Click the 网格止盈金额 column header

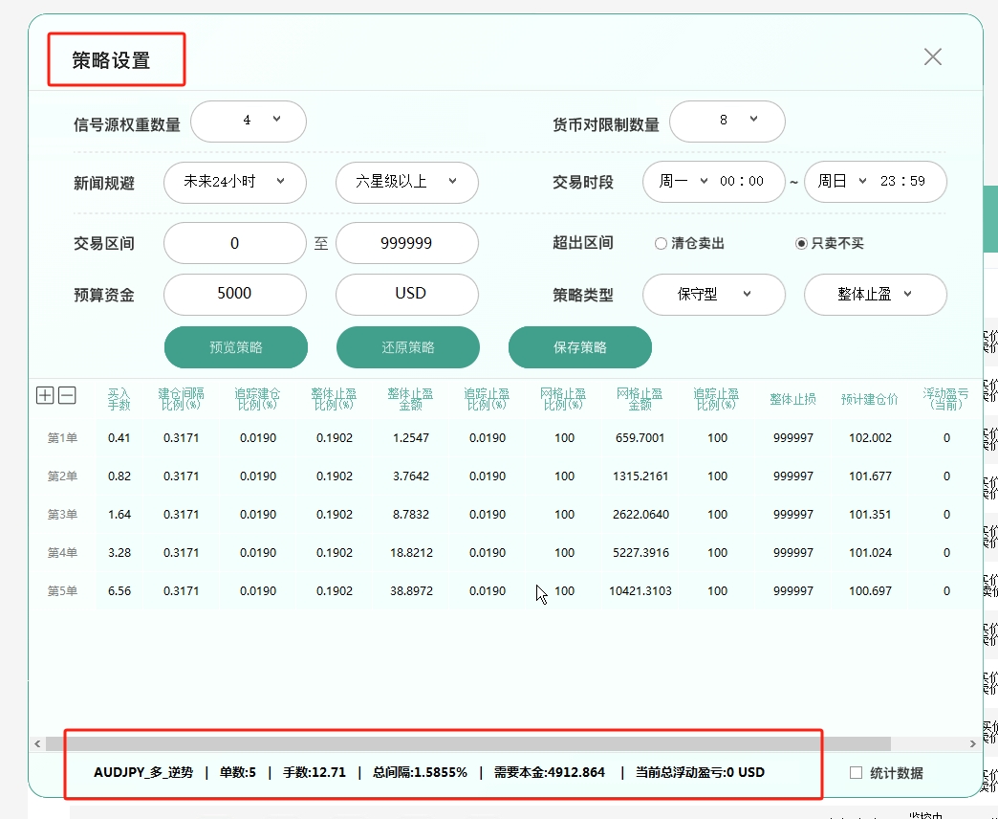coord(640,399)
